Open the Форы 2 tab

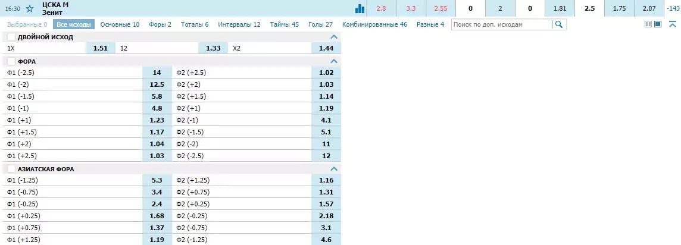click(x=160, y=24)
